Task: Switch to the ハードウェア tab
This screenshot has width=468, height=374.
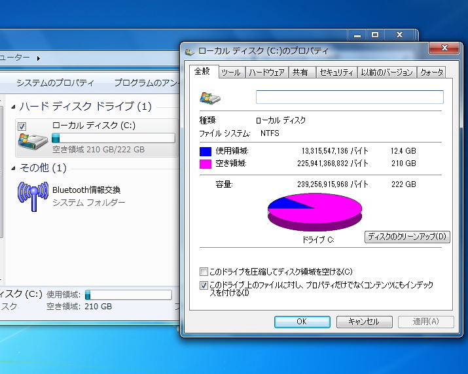Action: click(x=266, y=73)
